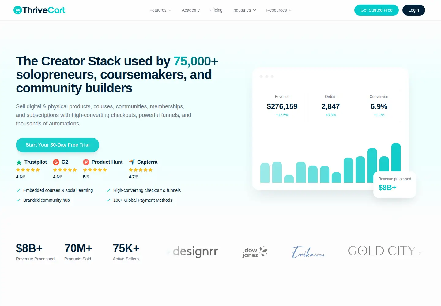Click the GOLD CITY logo

pos(382,251)
